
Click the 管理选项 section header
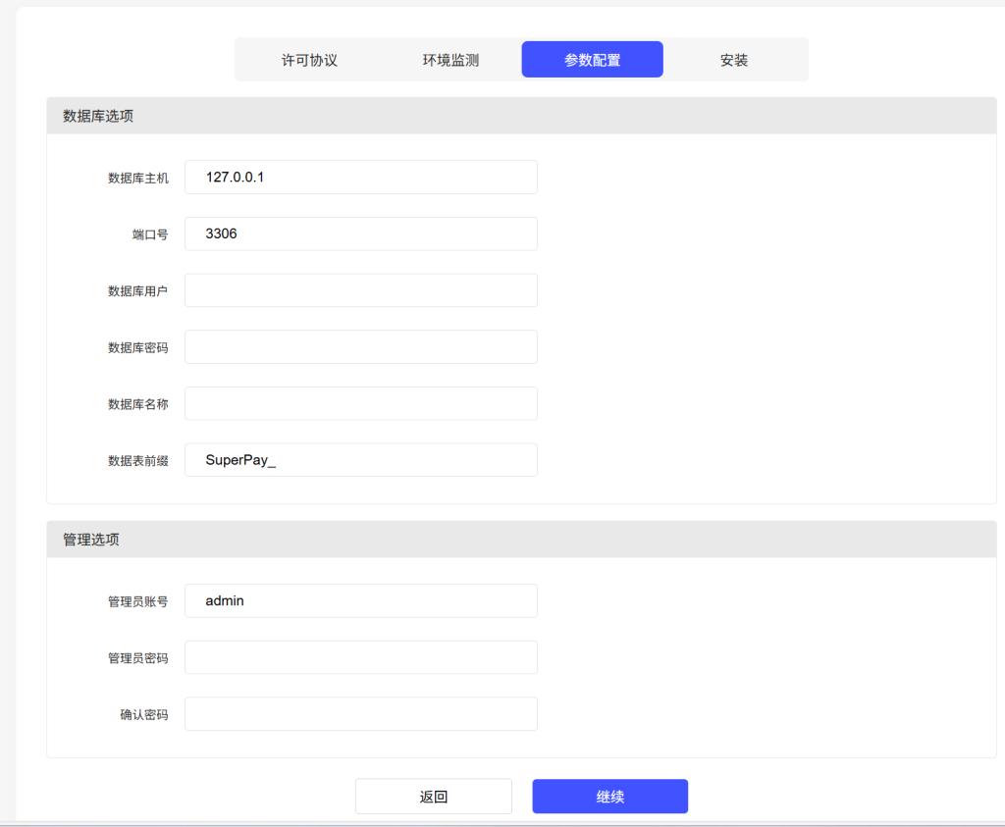pyautogui.click(x=91, y=540)
